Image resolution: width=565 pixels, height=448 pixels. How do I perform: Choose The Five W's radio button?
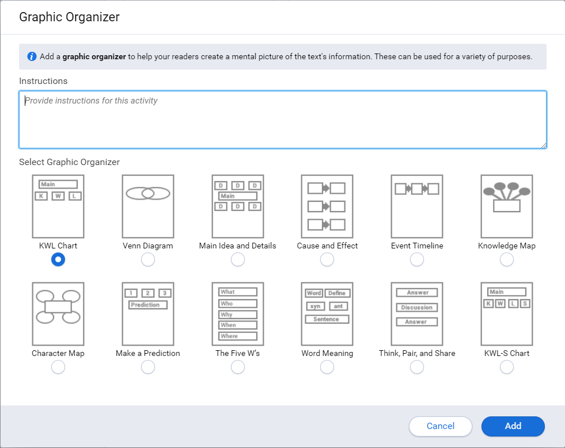coord(238,367)
